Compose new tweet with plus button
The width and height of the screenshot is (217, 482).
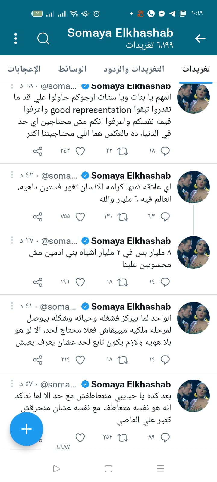[27, 429]
